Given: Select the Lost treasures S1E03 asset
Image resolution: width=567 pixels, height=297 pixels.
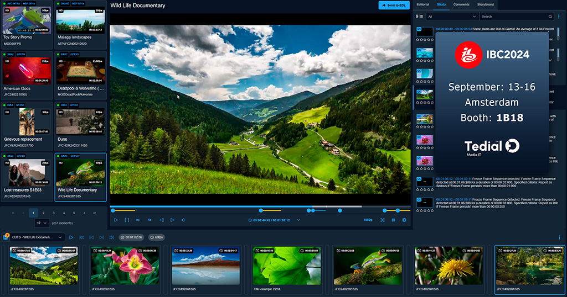Looking at the screenshot, I should [x=27, y=177].
